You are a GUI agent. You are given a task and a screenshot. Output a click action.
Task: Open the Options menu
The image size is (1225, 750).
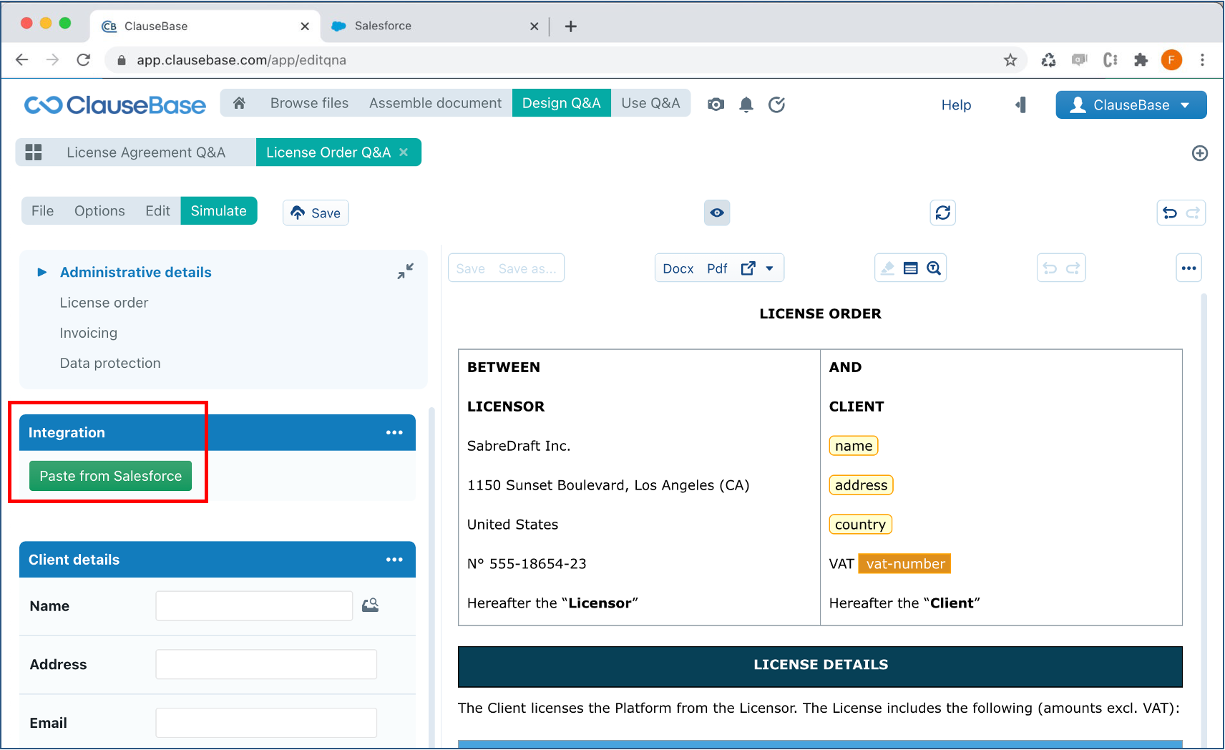[99, 211]
